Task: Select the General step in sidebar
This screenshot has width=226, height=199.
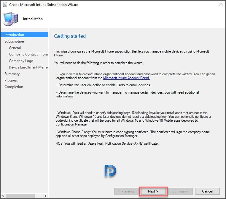Action: pos(15,48)
